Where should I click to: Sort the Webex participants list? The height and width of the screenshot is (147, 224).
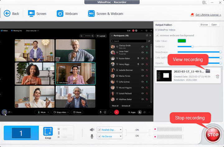pos(149,41)
